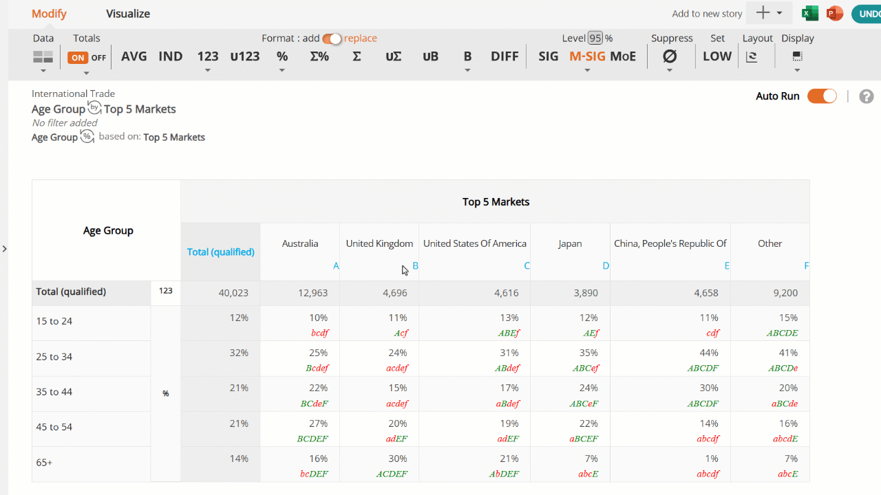Click the Display options icon
The height and width of the screenshot is (495, 881).
pyautogui.click(x=797, y=56)
